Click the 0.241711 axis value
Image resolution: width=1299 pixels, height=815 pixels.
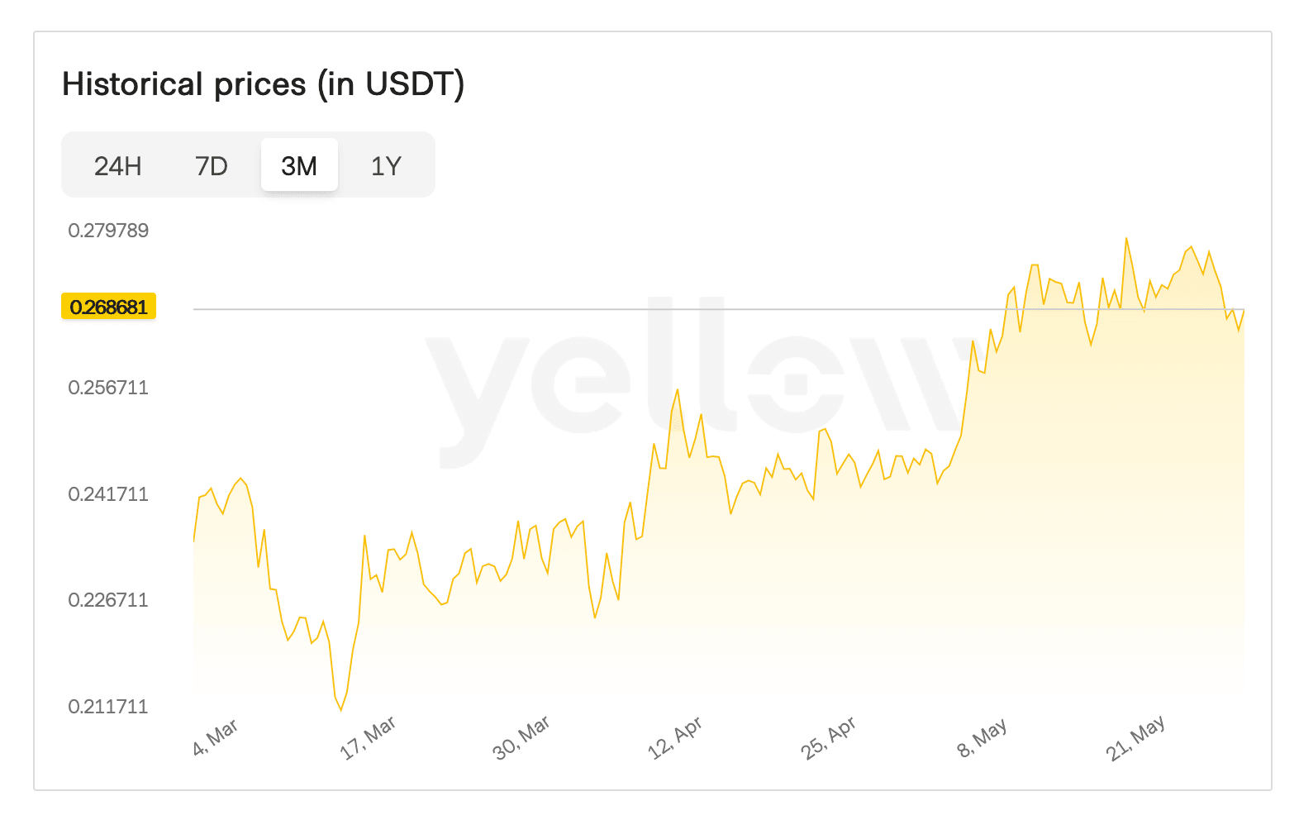[x=108, y=494]
